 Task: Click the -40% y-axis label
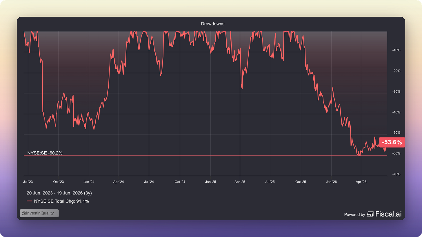coord(396,112)
